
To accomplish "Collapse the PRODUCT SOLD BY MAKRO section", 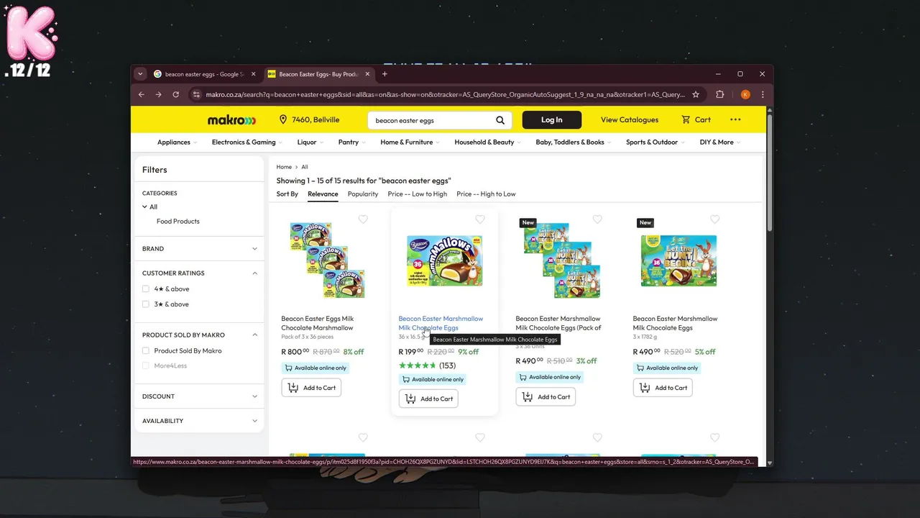I will [x=254, y=335].
